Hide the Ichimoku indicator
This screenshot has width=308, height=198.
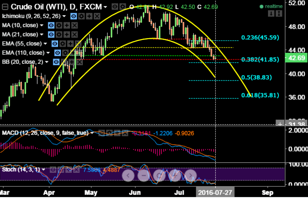74,16
